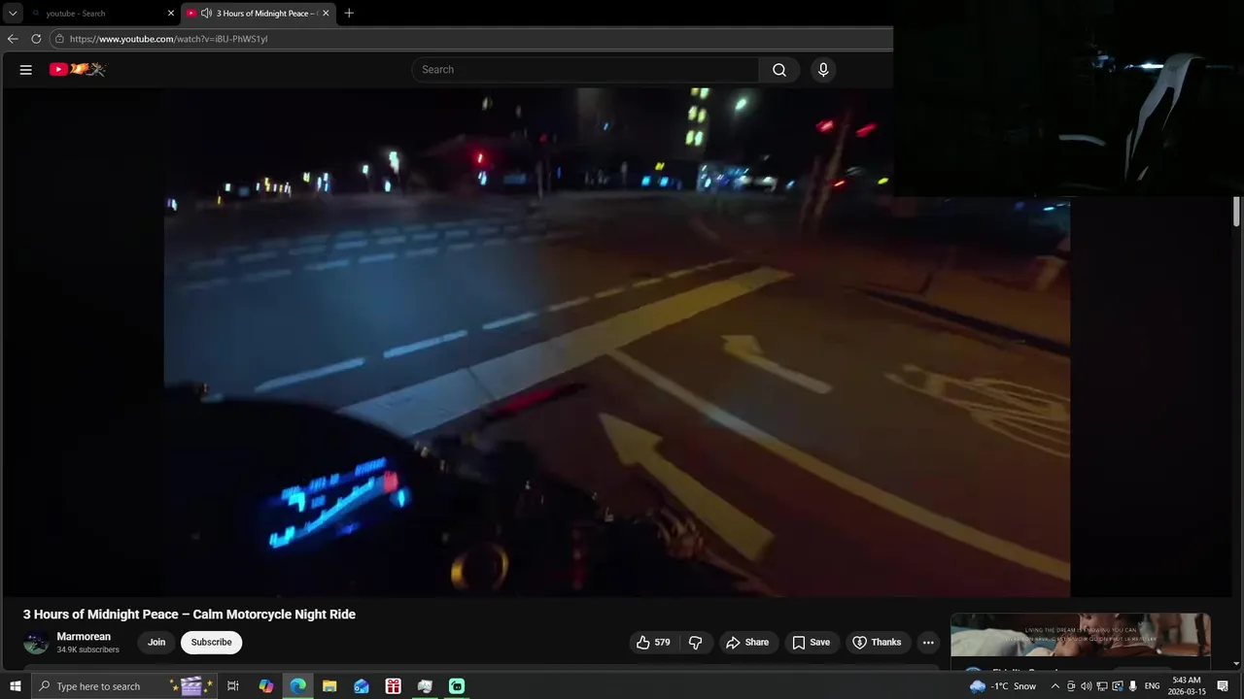Go back with browser back arrow
The width and height of the screenshot is (1244, 699).
coord(13,39)
